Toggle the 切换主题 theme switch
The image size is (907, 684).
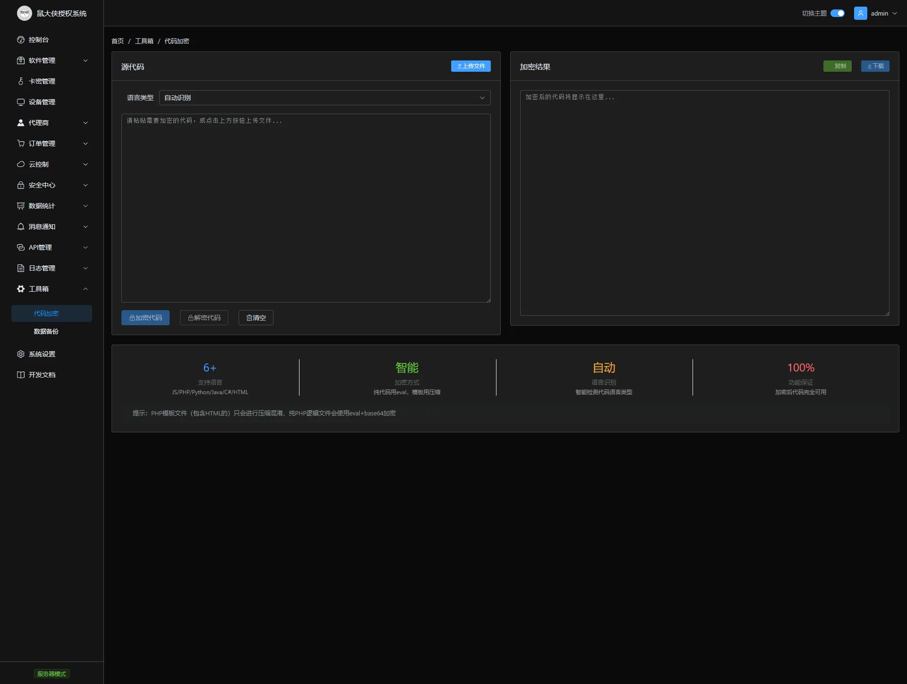coord(837,13)
